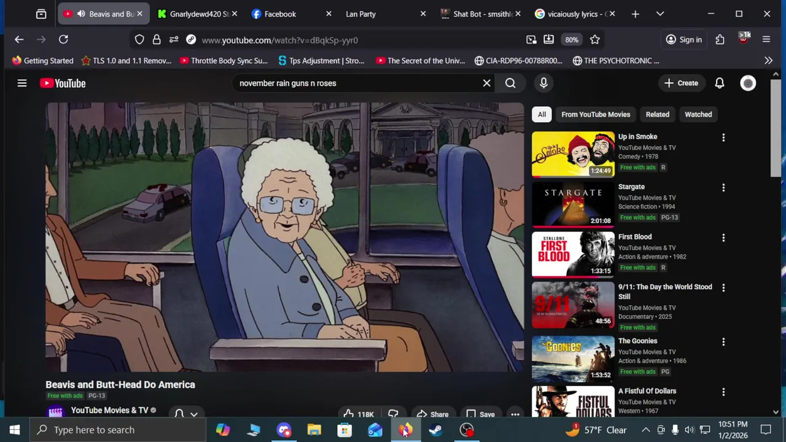Viewport: 786px width, 442px height.
Task: Open Firefox View from tab bar
Action: tap(41, 14)
